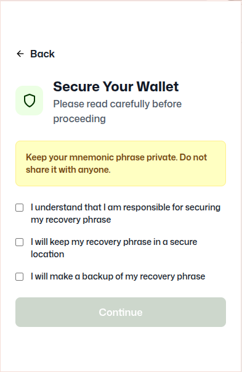This screenshot has width=242, height=372.
Task: Check 'I understand that I am responsible' checkbox
Action: coord(20,207)
